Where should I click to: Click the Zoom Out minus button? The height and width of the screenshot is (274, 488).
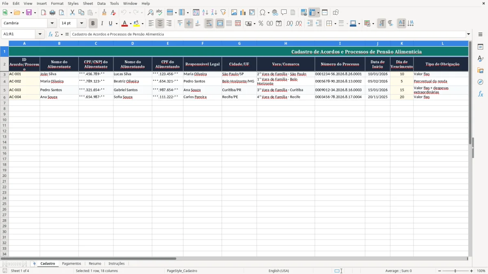pyautogui.click(x=439, y=271)
